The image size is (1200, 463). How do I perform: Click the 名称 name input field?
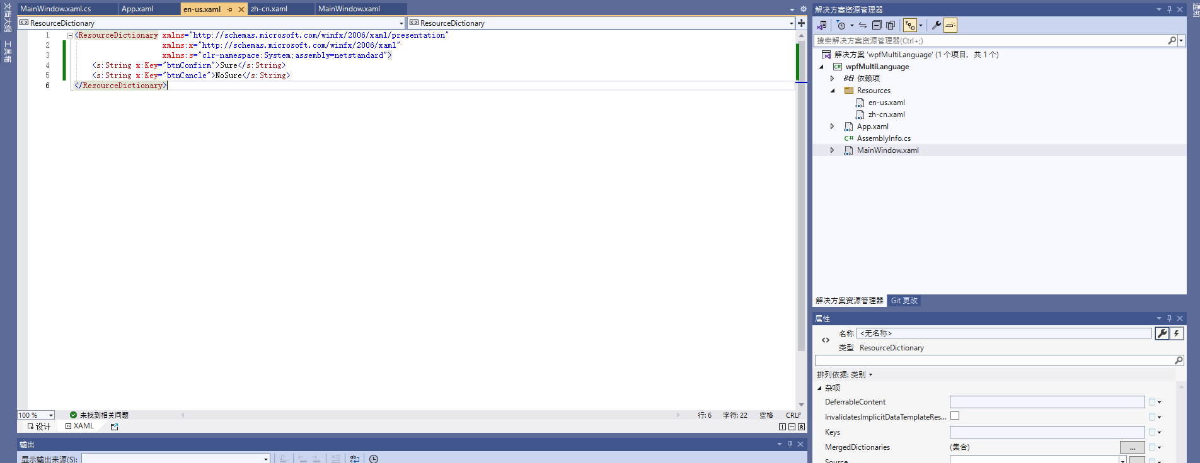[x=1004, y=333]
